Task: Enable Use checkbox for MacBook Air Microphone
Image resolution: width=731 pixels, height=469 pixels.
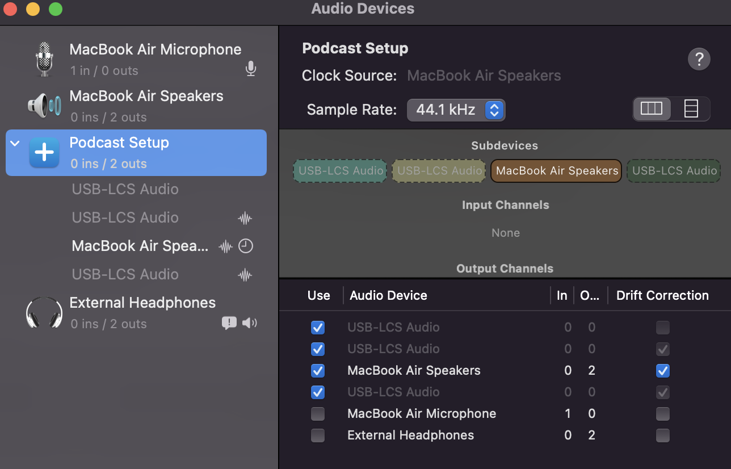Action: (x=318, y=414)
